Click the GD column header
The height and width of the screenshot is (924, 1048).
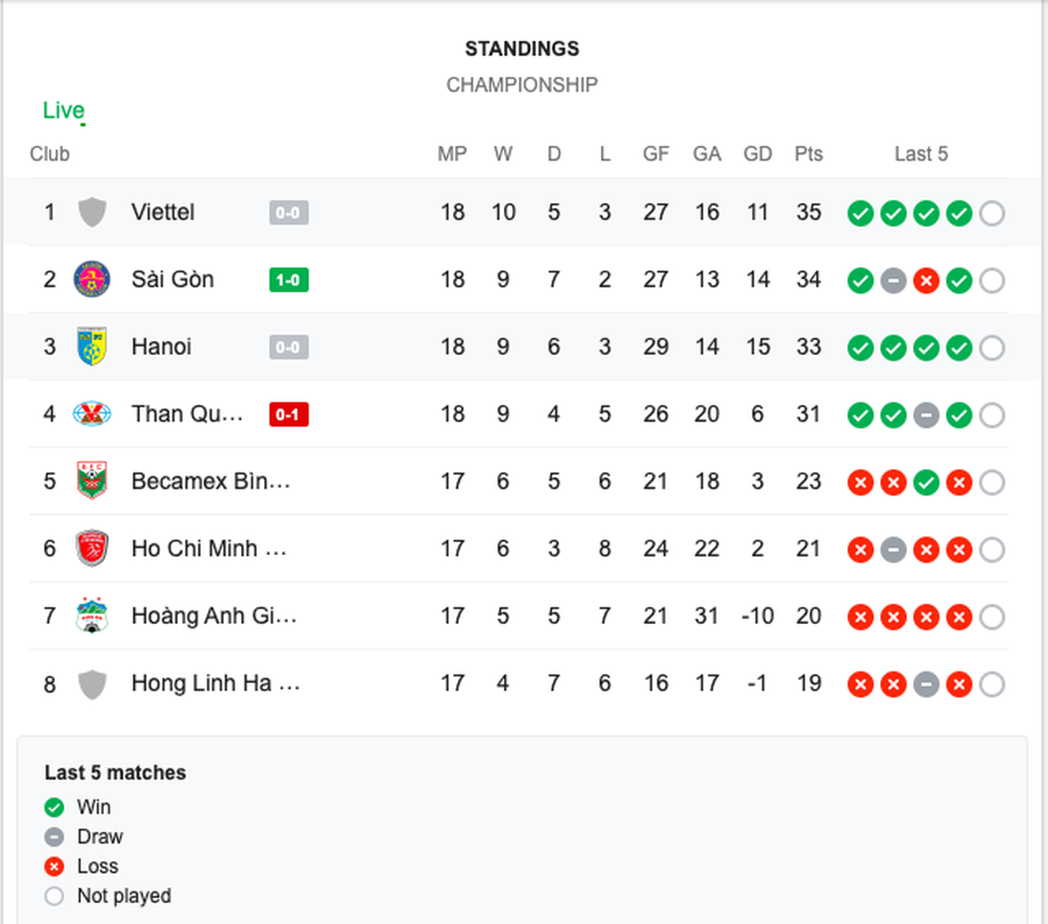point(757,154)
